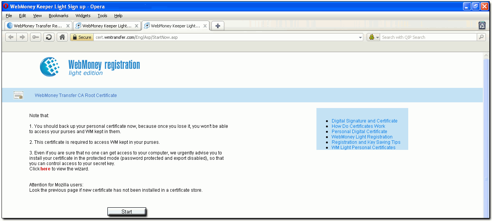Screen dimensions: 492x221
Task: Click the search magnifier icon
Action: point(482,37)
